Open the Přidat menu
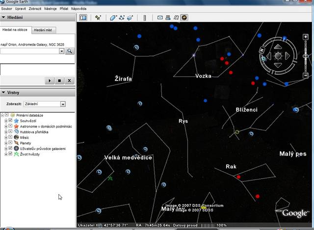 64,9
